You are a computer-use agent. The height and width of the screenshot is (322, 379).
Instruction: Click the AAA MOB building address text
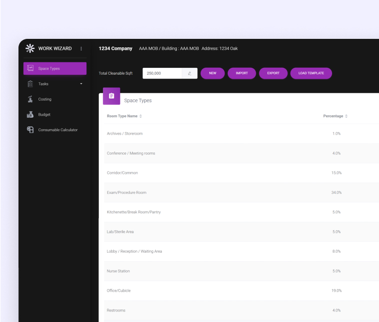tap(188, 48)
